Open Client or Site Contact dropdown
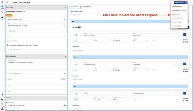The height and width of the screenshot is (111, 193). coord(36,73)
